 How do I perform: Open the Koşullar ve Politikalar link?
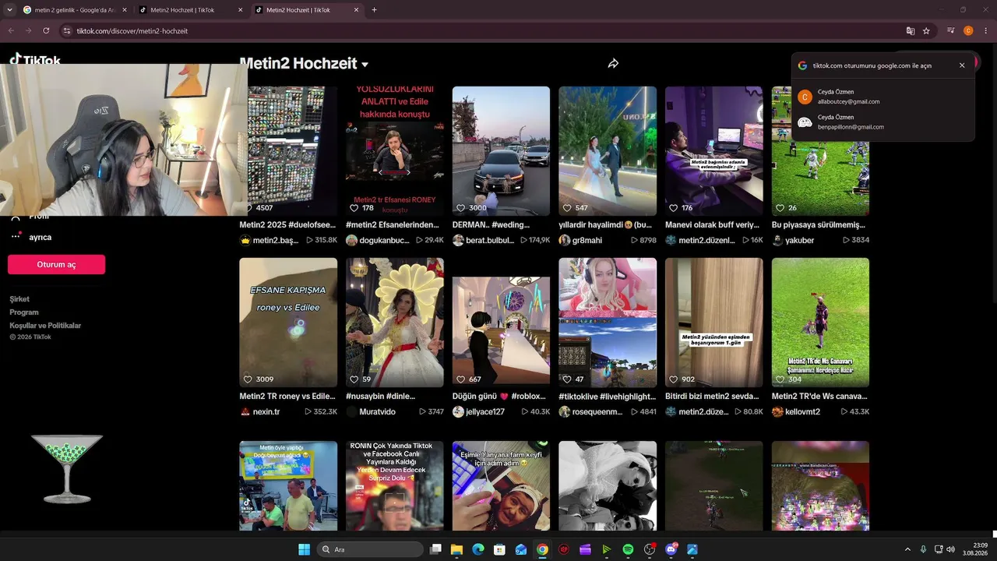[45, 326]
